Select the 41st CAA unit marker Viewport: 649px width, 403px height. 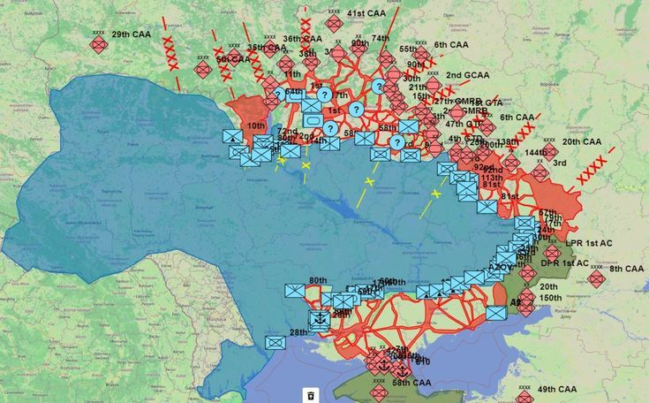pos(334,23)
